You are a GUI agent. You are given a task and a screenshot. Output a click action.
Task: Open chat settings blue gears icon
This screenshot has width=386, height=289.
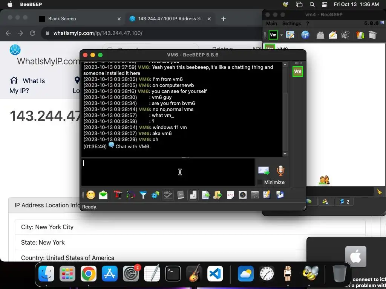point(155,195)
